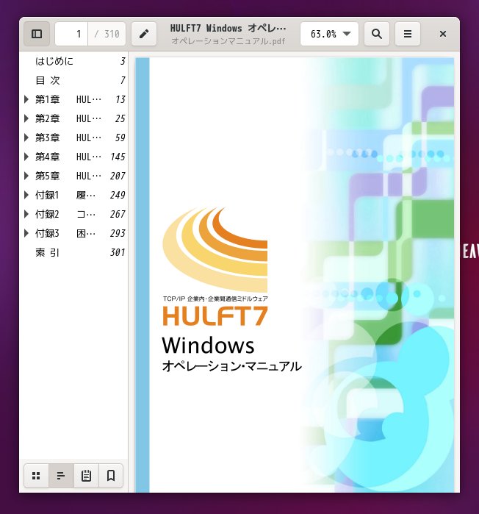
Task: Select 第1章 outline row text
Action: pos(68,99)
